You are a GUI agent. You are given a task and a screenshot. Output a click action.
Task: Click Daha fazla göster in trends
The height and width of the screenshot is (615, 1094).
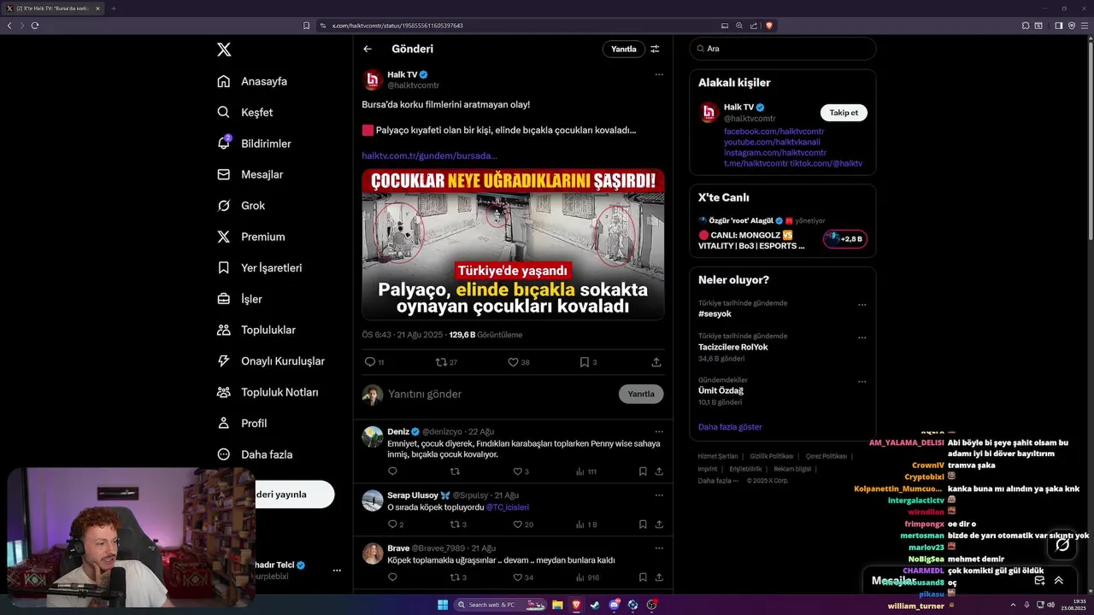730,427
